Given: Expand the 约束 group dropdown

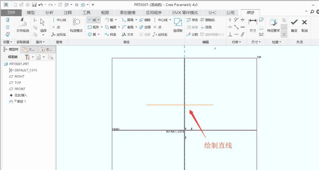Looking at the screenshot, I should [236, 42].
